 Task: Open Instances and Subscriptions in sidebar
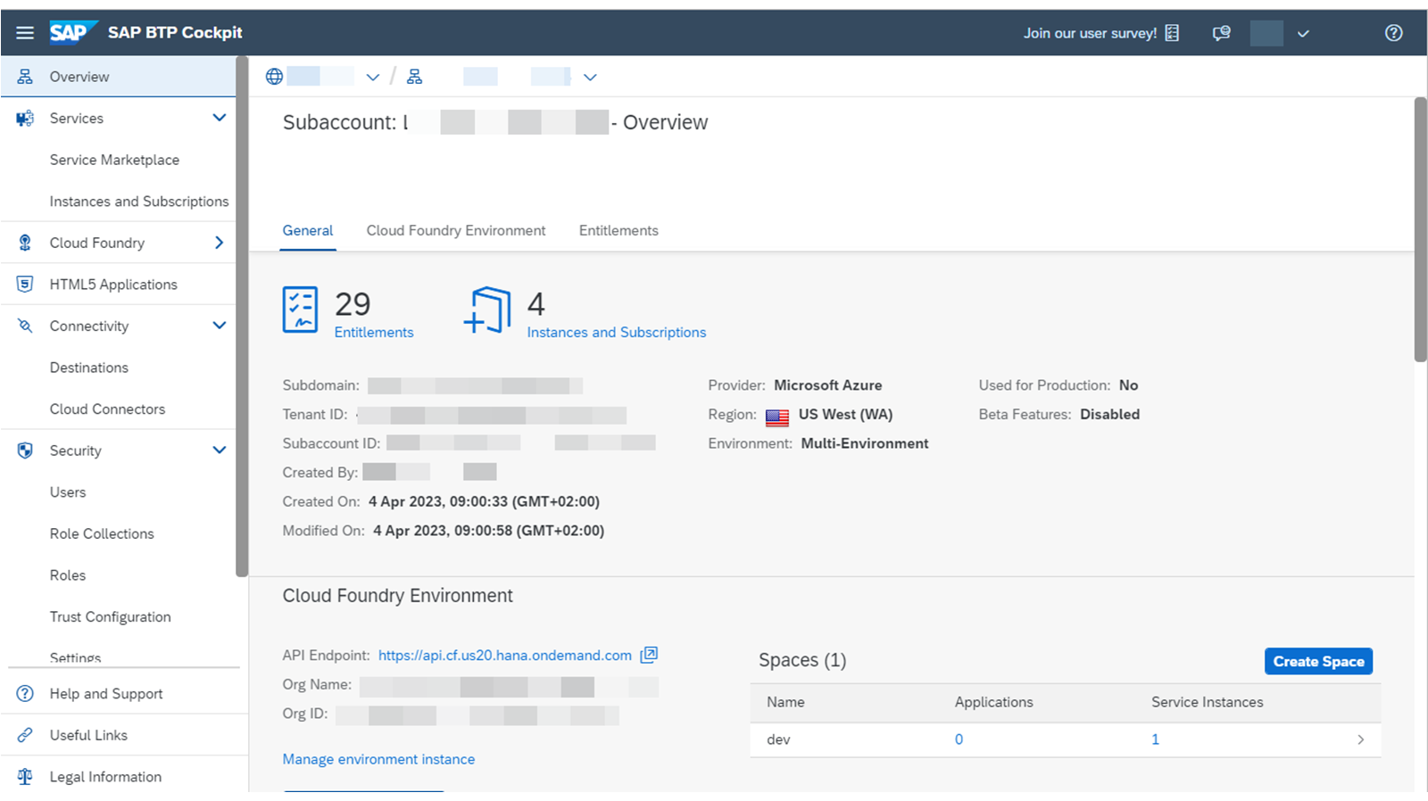(x=139, y=202)
